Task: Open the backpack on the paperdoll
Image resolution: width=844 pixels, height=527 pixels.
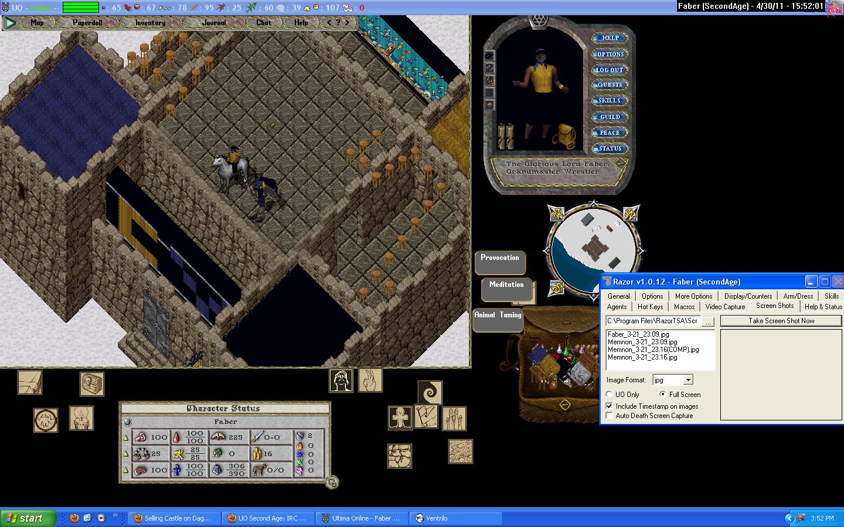Action: 564,135
